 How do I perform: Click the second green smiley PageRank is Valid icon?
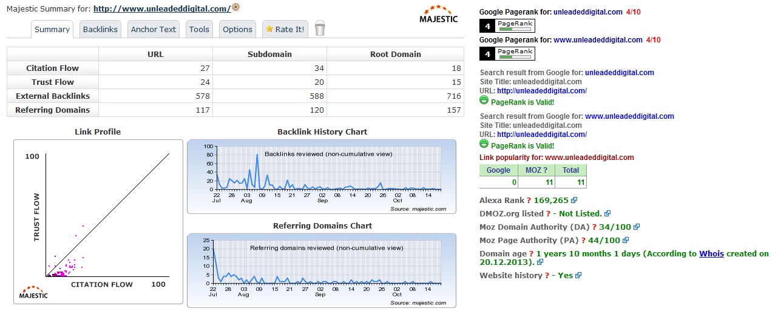tap(484, 144)
